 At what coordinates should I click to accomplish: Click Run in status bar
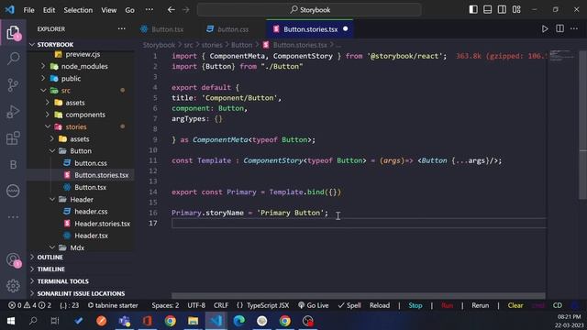447,305
